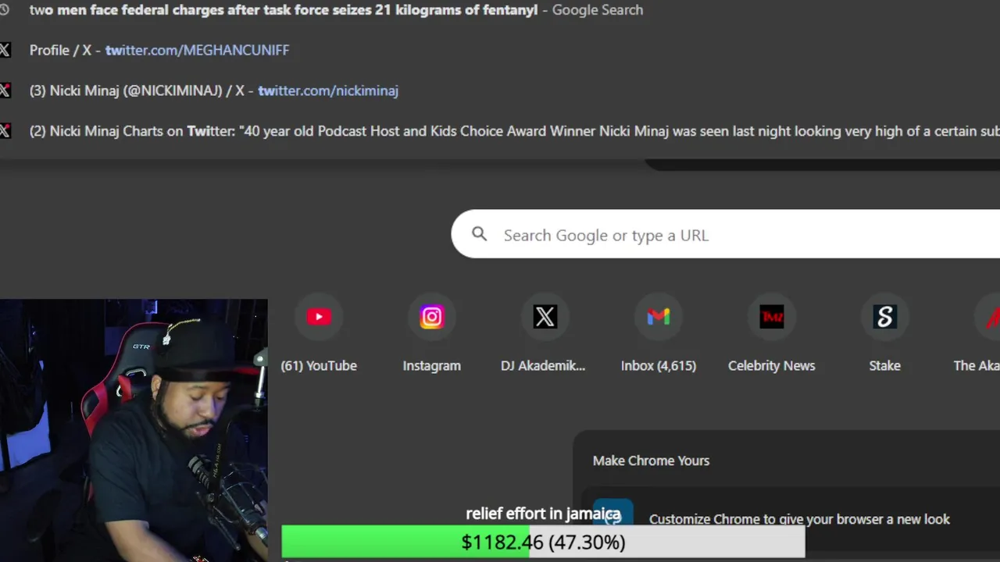Open the TMZ Celebrity News shortcut
This screenshot has height=562, width=1000.
coord(772,317)
